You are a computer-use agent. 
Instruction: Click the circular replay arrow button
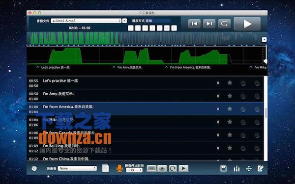(x=173, y=168)
